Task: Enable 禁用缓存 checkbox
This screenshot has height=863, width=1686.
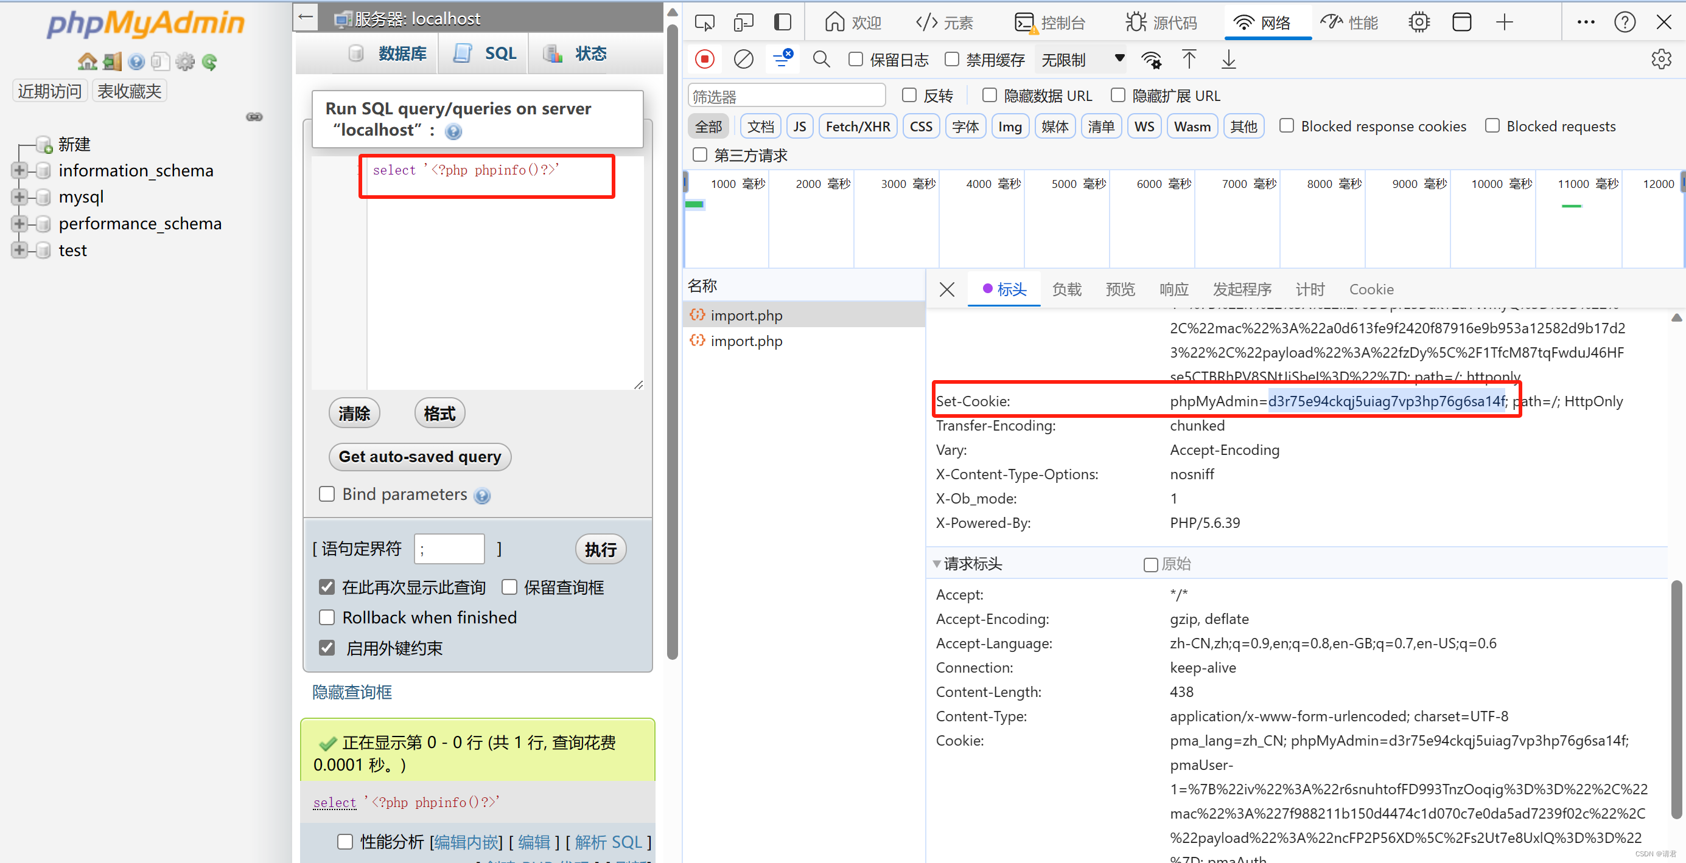Action: coord(952,60)
